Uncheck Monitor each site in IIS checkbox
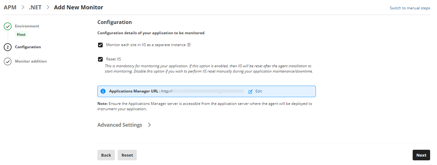Viewport: 437px width, 165px height. click(101, 45)
